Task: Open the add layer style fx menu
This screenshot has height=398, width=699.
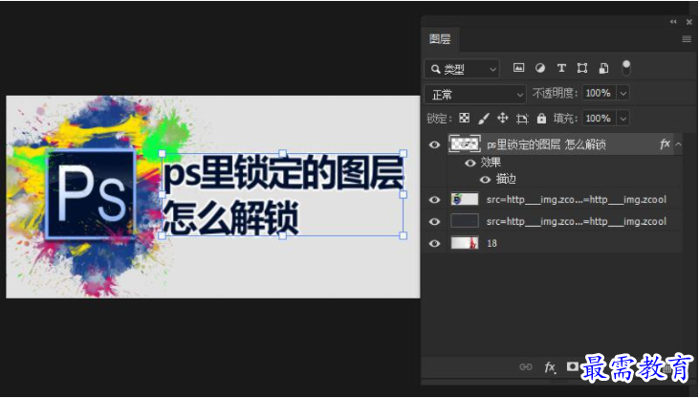Action: pyautogui.click(x=550, y=367)
